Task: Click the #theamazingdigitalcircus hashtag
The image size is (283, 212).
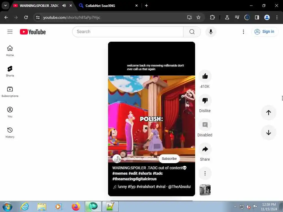Action: click(x=135, y=179)
